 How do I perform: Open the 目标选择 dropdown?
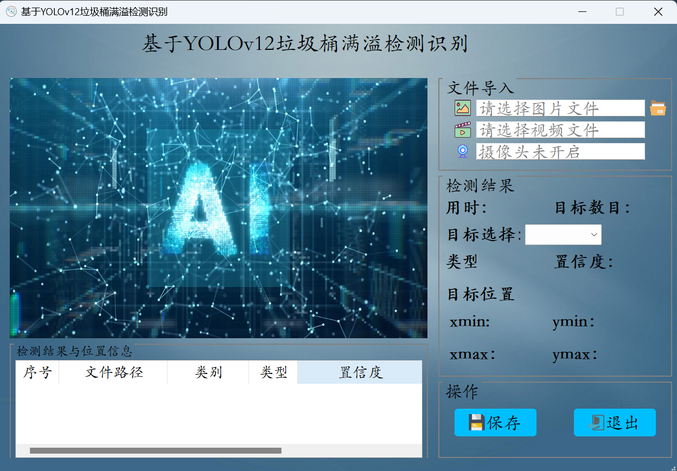coord(563,235)
